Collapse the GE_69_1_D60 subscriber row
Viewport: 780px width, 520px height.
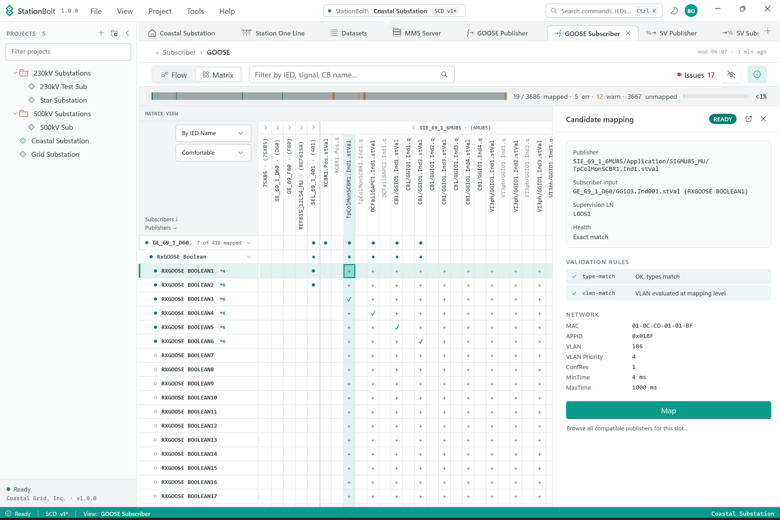point(249,243)
